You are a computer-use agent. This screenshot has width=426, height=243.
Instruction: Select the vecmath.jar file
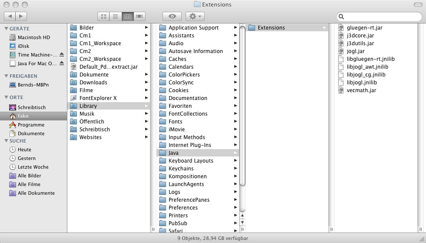click(x=376, y=90)
